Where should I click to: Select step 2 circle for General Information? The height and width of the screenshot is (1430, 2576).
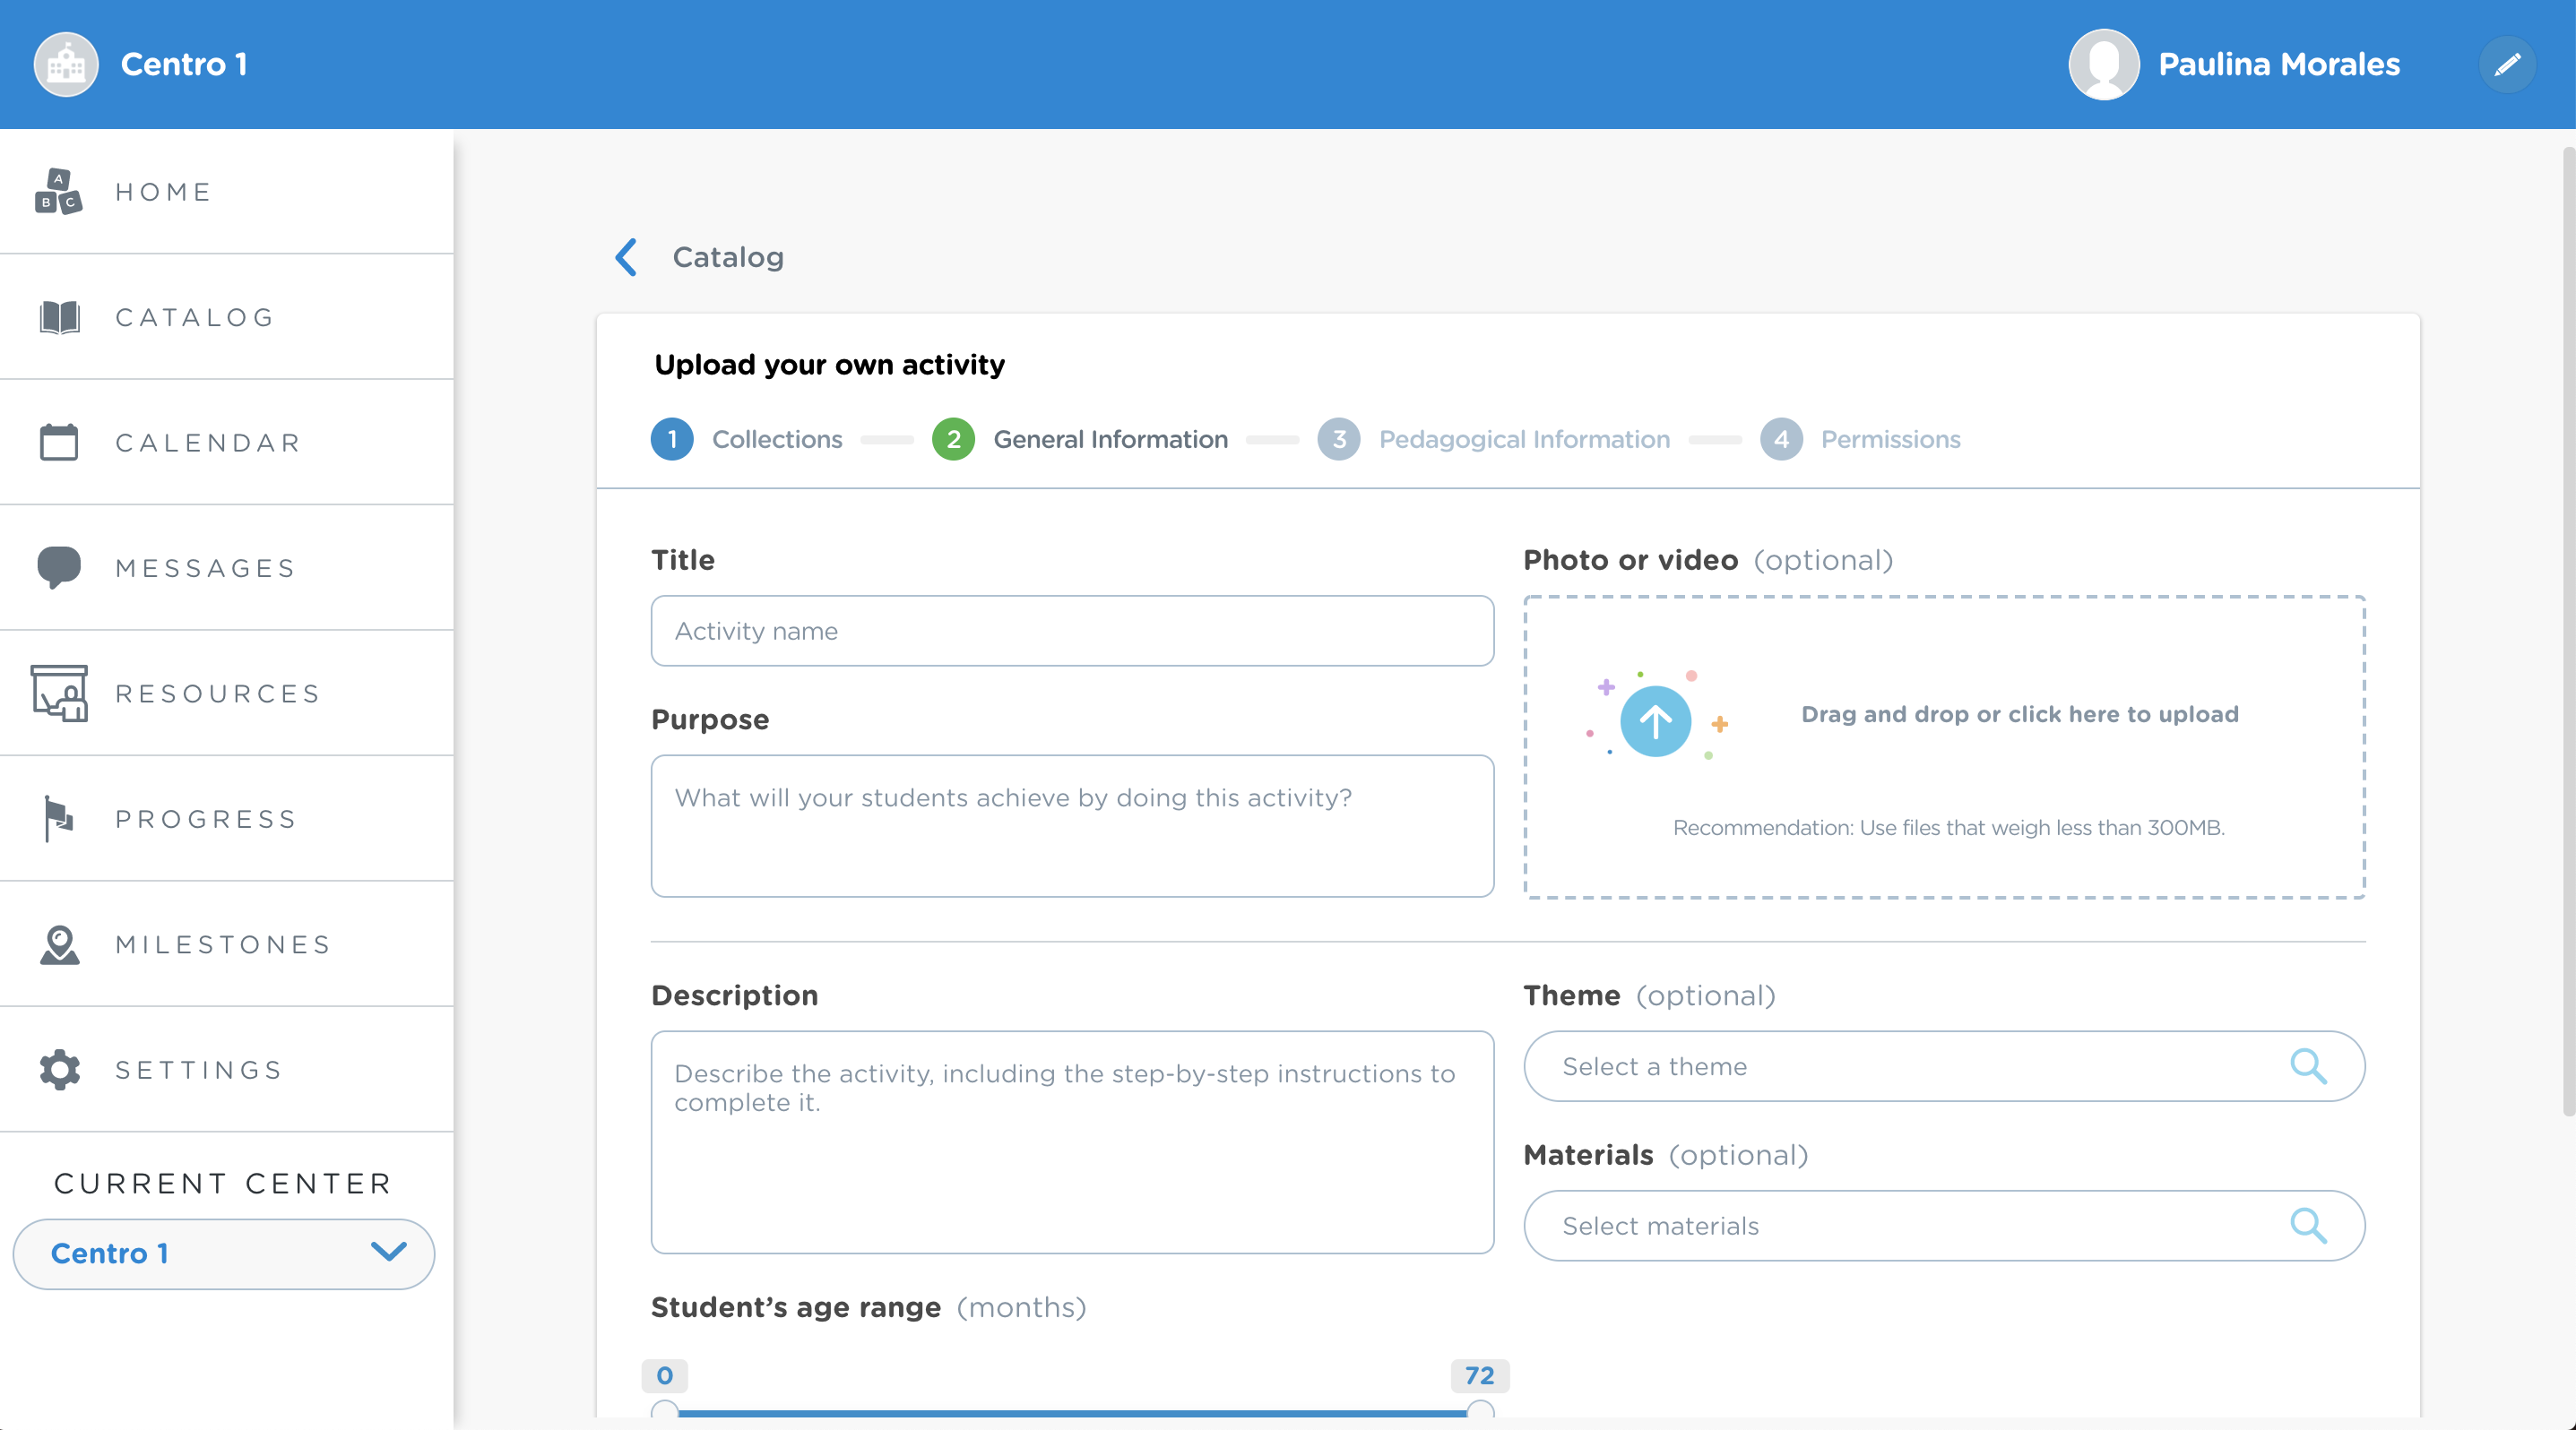(x=953, y=439)
